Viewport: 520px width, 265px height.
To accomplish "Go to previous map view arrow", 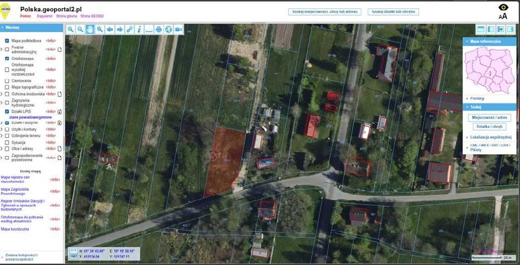I will point(110,29).
